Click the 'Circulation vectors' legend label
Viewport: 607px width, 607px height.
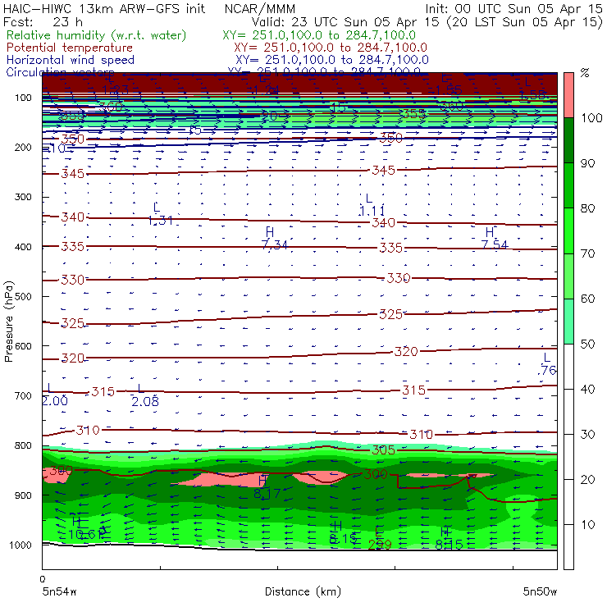(60, 72)
